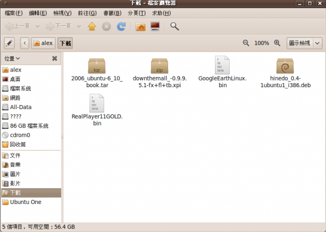
Task: Maximize the file browser window
Action: click(x=310, y=4)
